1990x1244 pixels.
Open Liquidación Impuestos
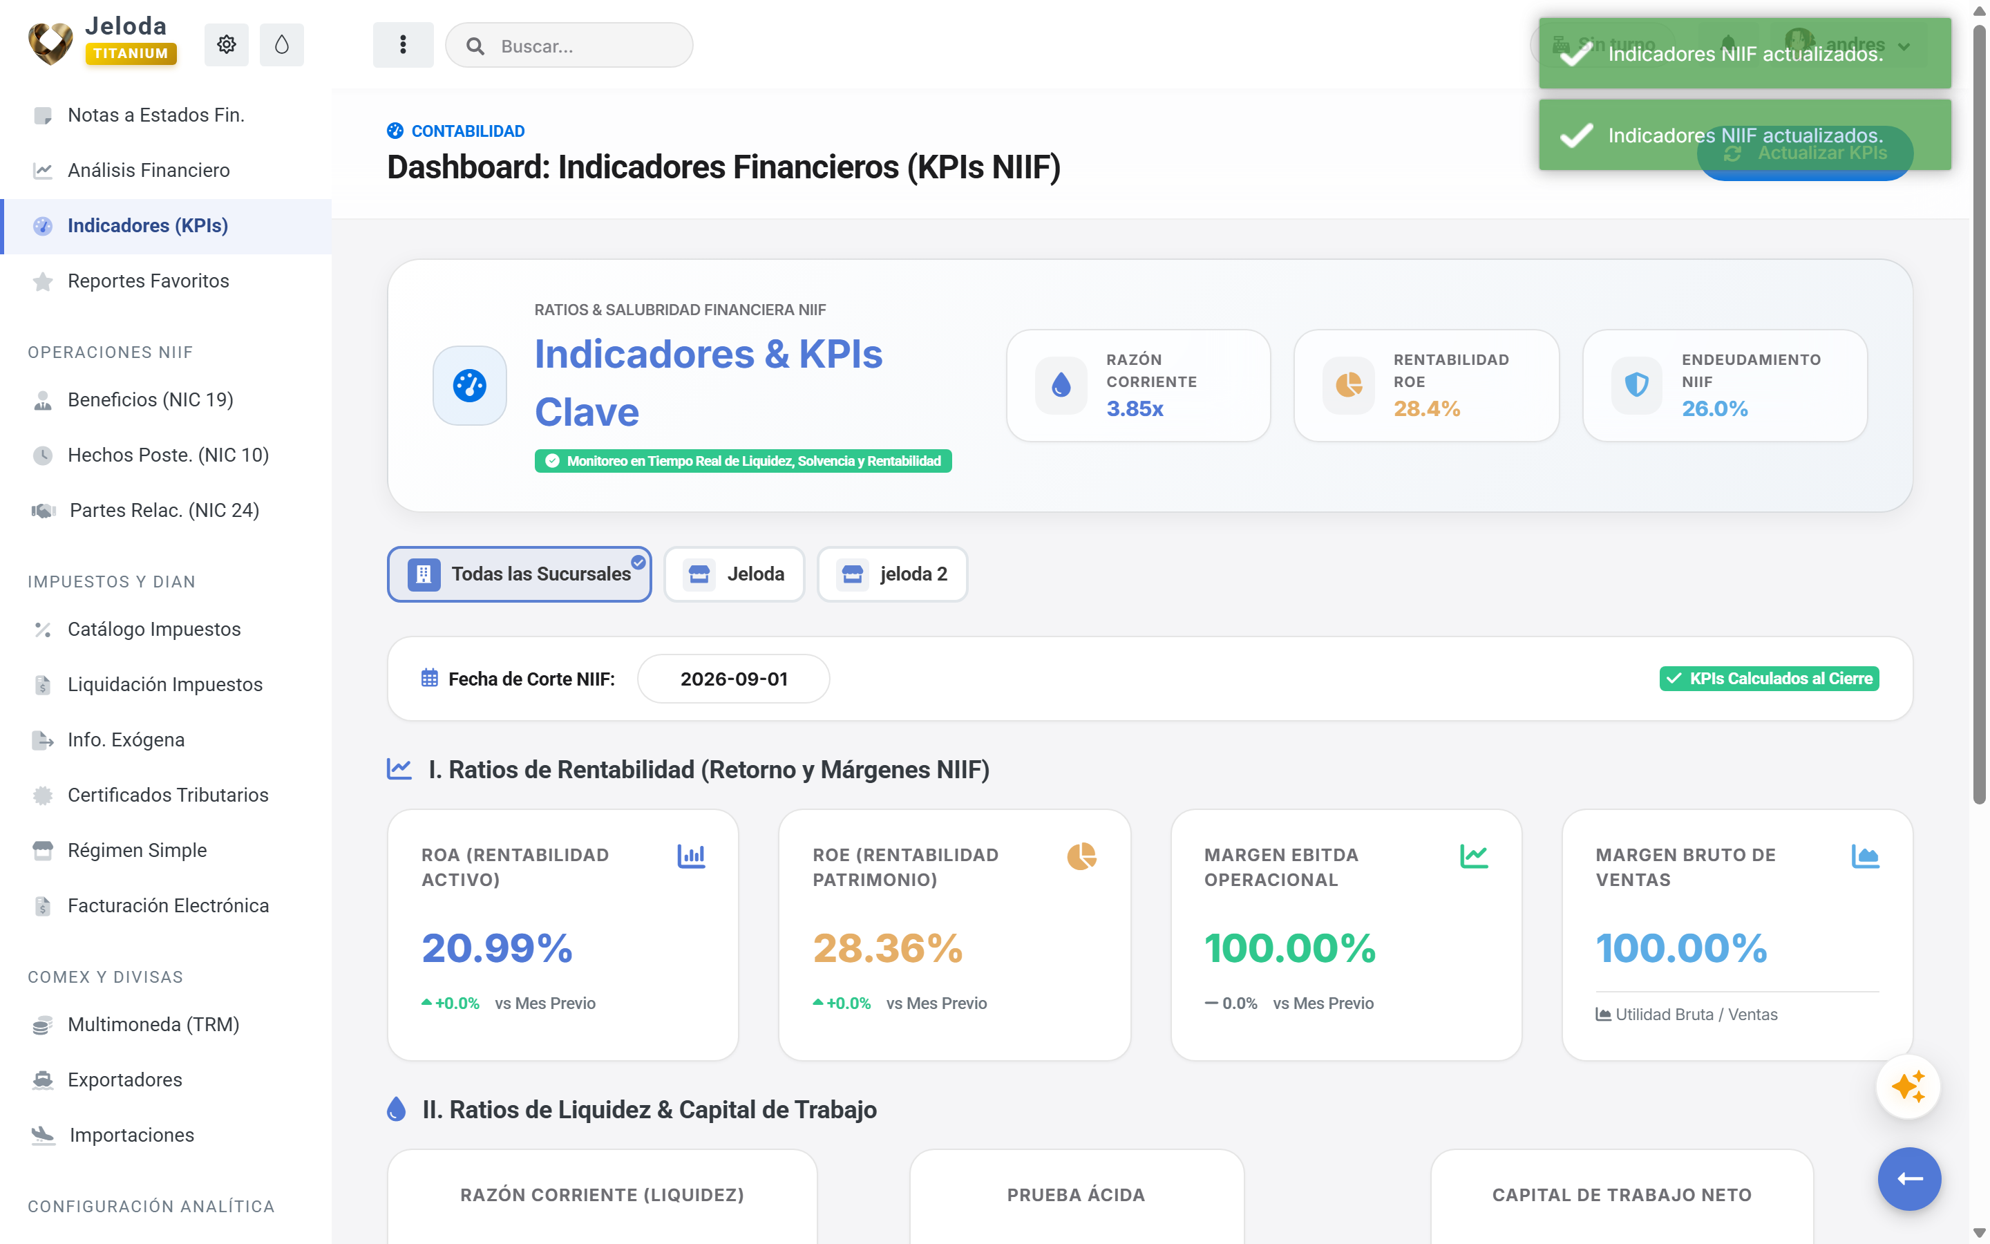pos(166,684)
